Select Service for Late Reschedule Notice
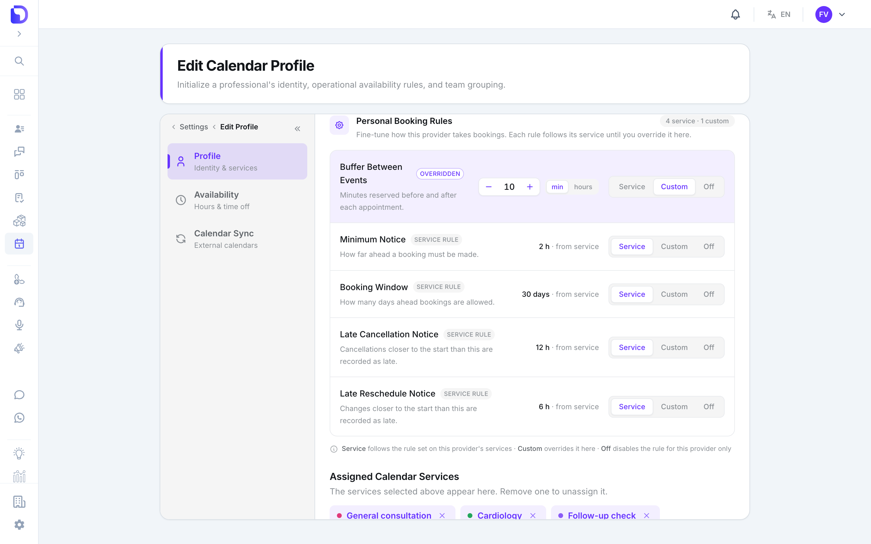Image resolution: width=871 pixels, height=544 pixels. (632, 407)
